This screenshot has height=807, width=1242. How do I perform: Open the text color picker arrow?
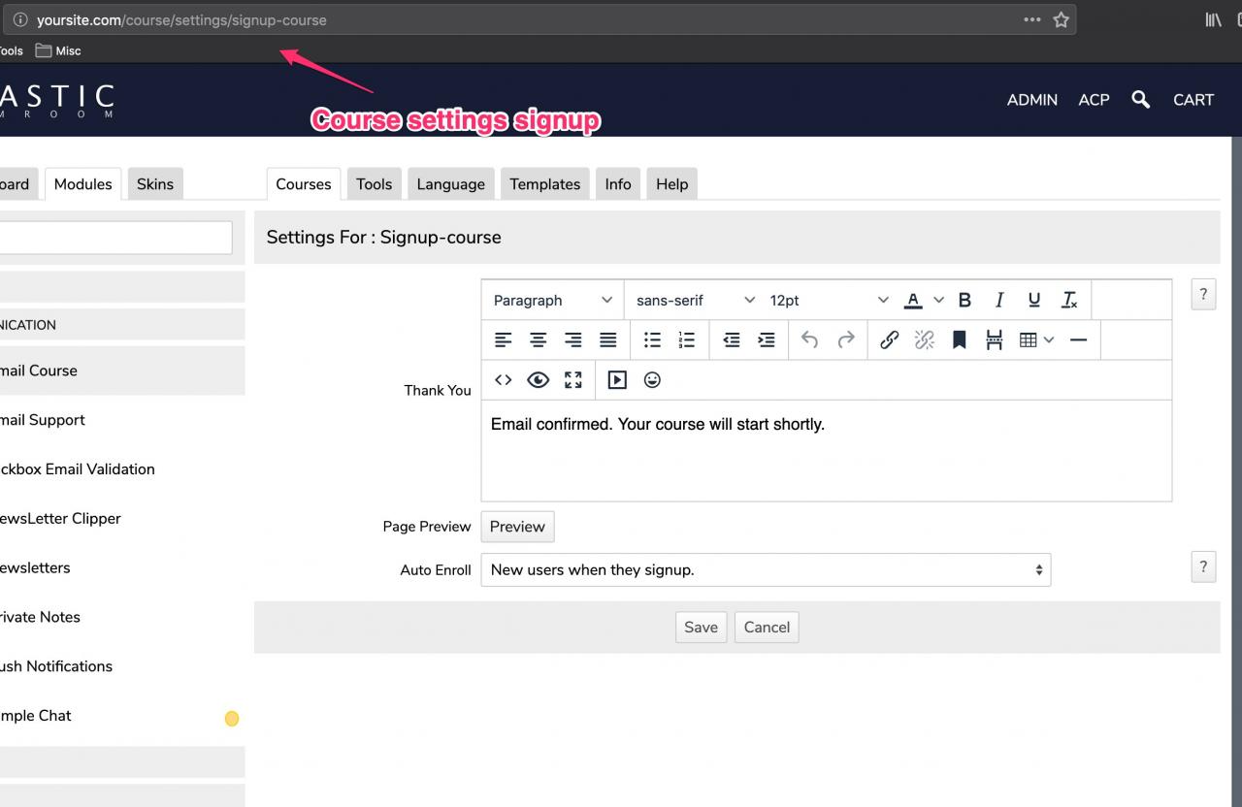[938, 300]
